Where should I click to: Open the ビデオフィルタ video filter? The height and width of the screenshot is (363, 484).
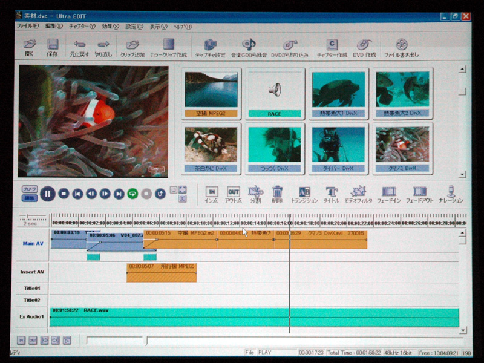pos(359,192)
